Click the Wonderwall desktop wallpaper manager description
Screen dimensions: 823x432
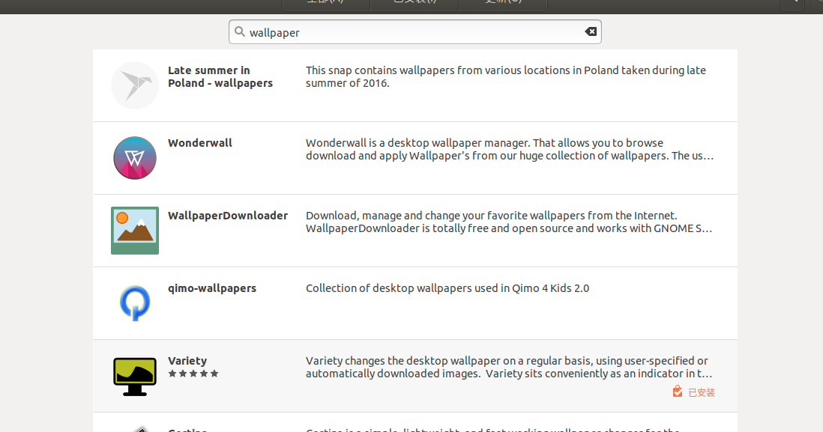[510, 150]
